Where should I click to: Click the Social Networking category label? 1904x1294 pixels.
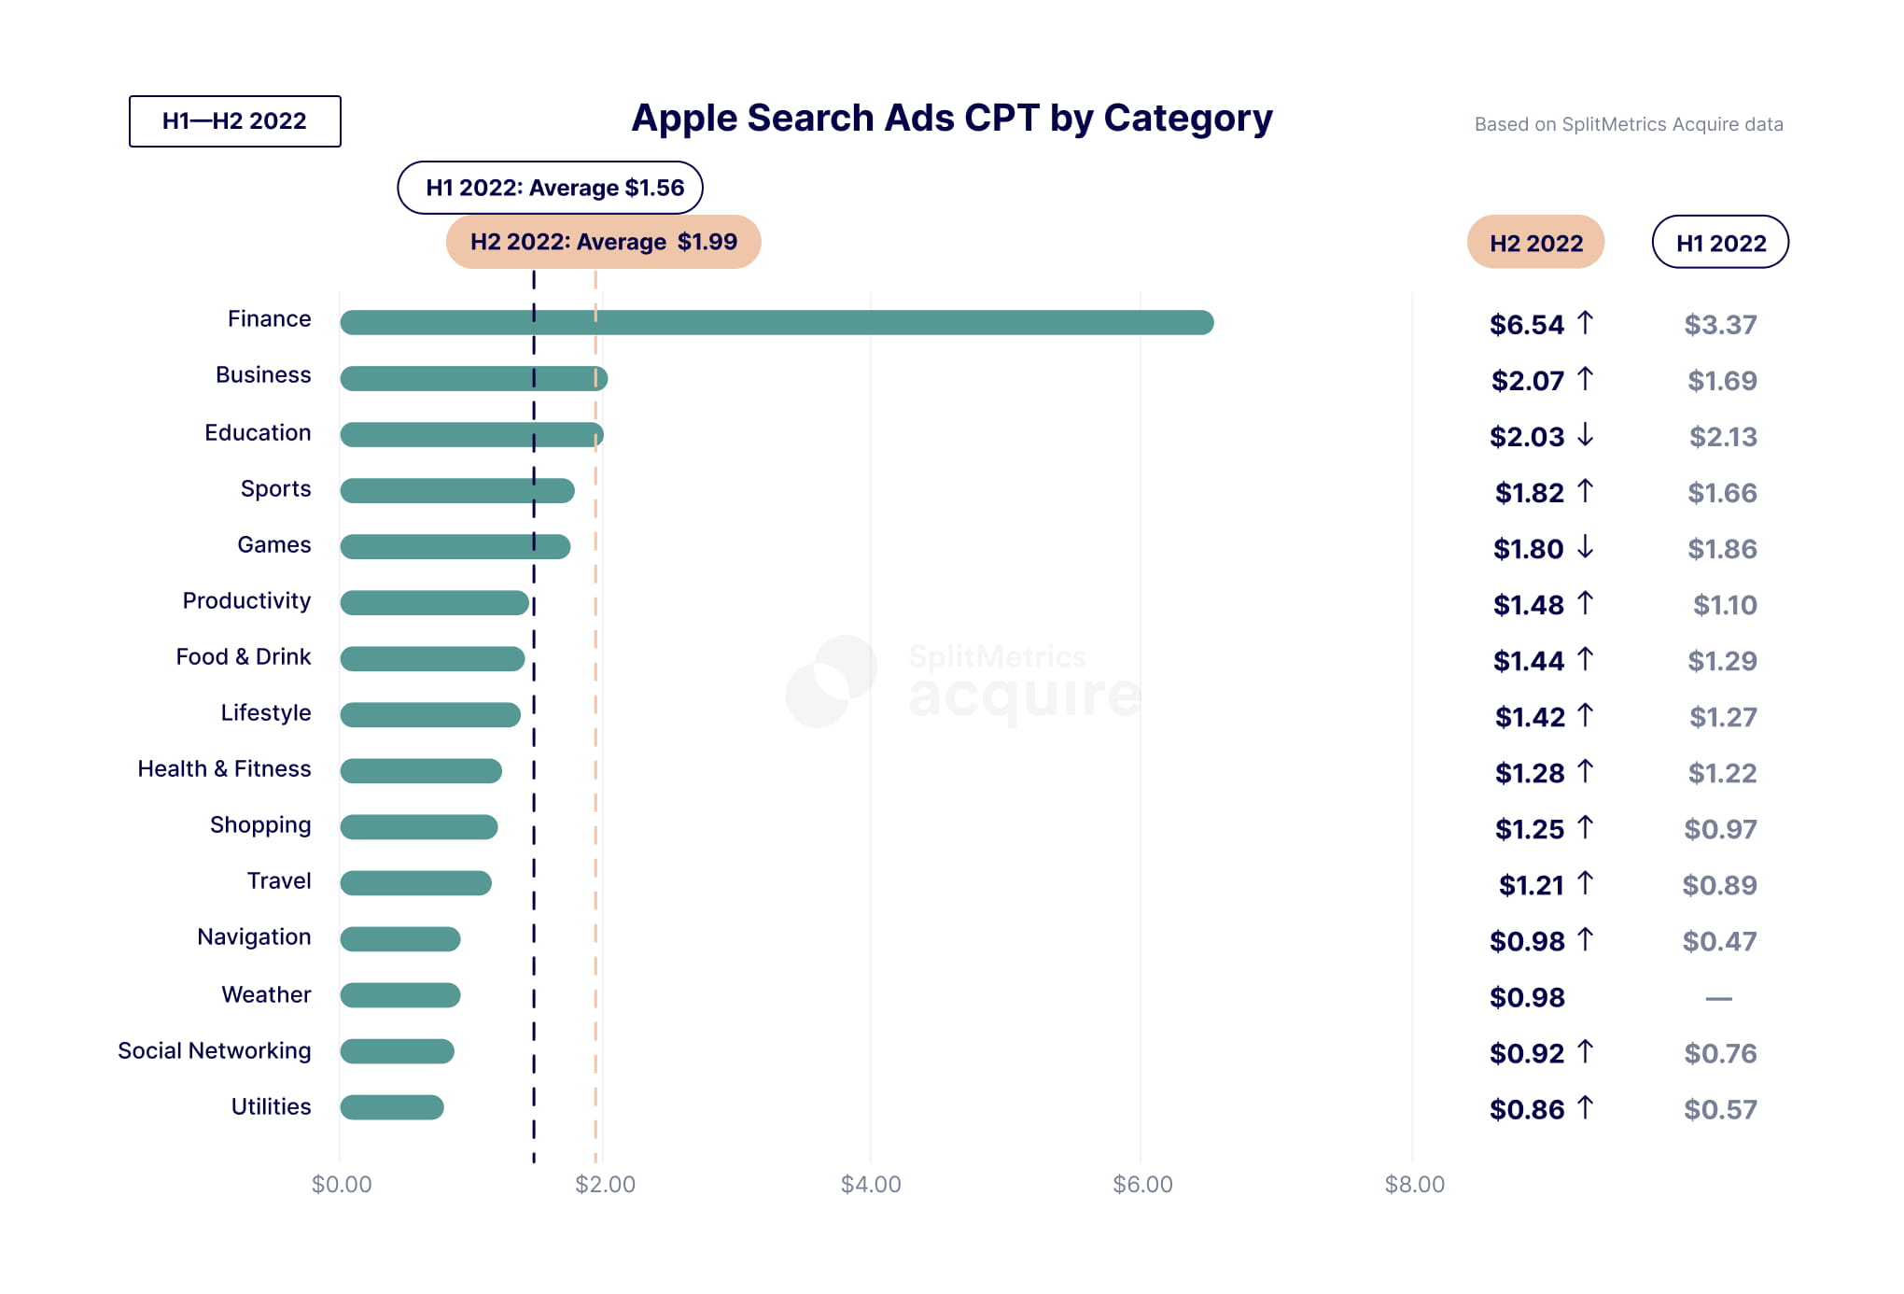[x=215, y=1051]
